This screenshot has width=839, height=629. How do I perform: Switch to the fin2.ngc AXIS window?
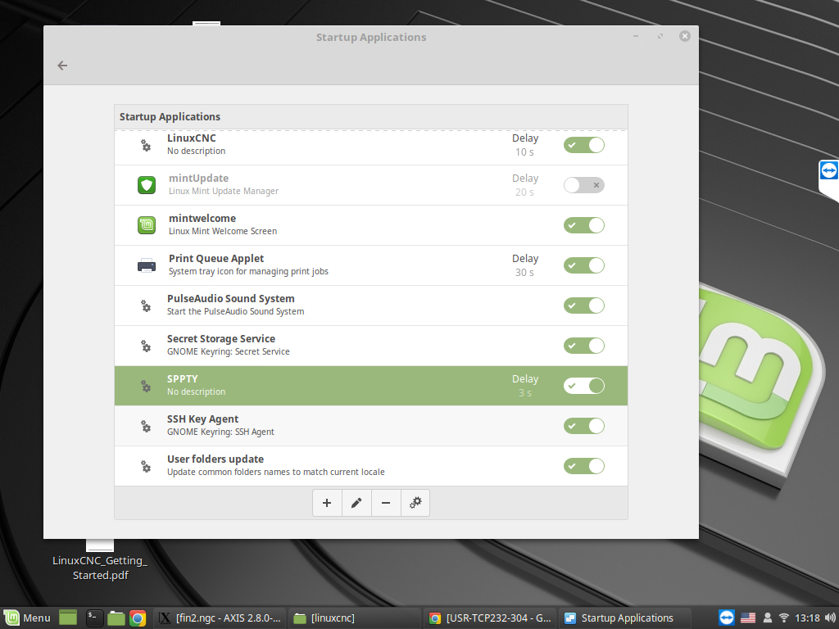click(220, 618)
